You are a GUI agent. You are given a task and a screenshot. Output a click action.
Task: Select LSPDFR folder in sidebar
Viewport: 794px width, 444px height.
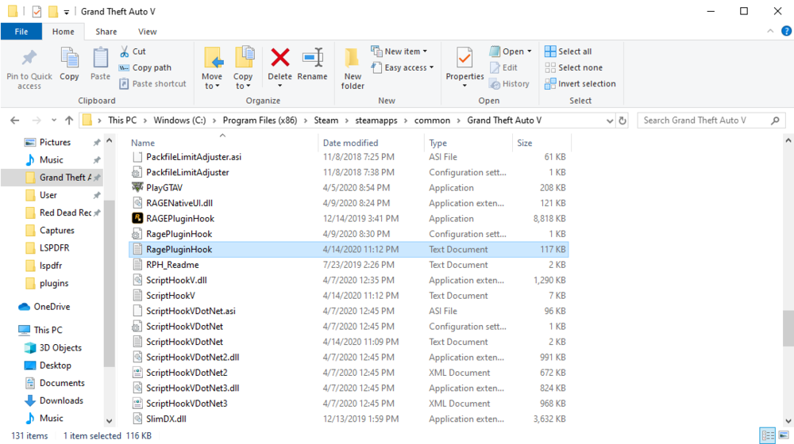54,248
